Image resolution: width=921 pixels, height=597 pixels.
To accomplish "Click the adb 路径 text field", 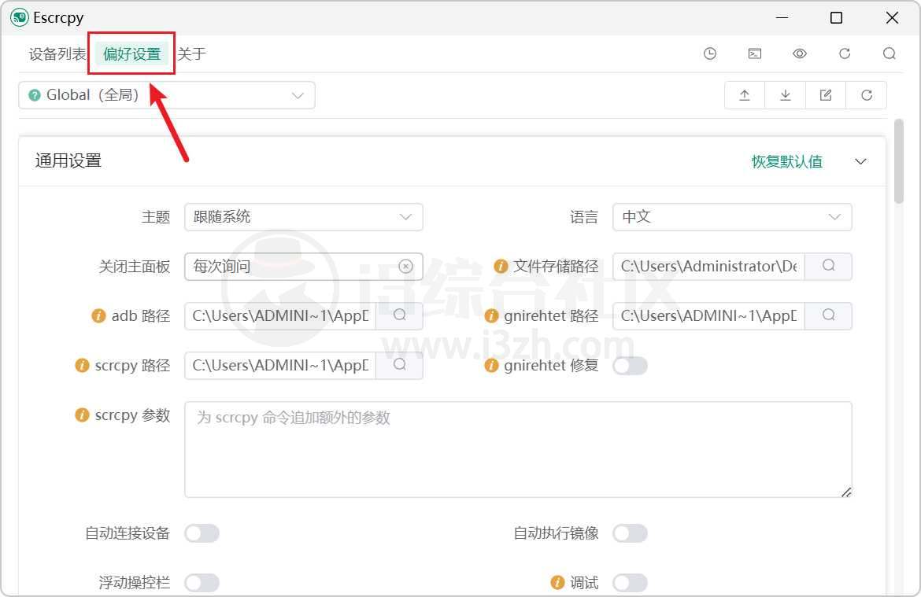I will tap(280, 316).
